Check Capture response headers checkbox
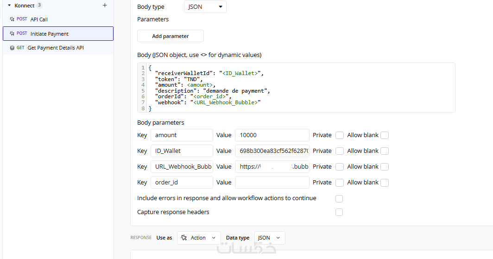Viewport: 493px width, 259px height. pyautogui.click(x=339, y=212)
